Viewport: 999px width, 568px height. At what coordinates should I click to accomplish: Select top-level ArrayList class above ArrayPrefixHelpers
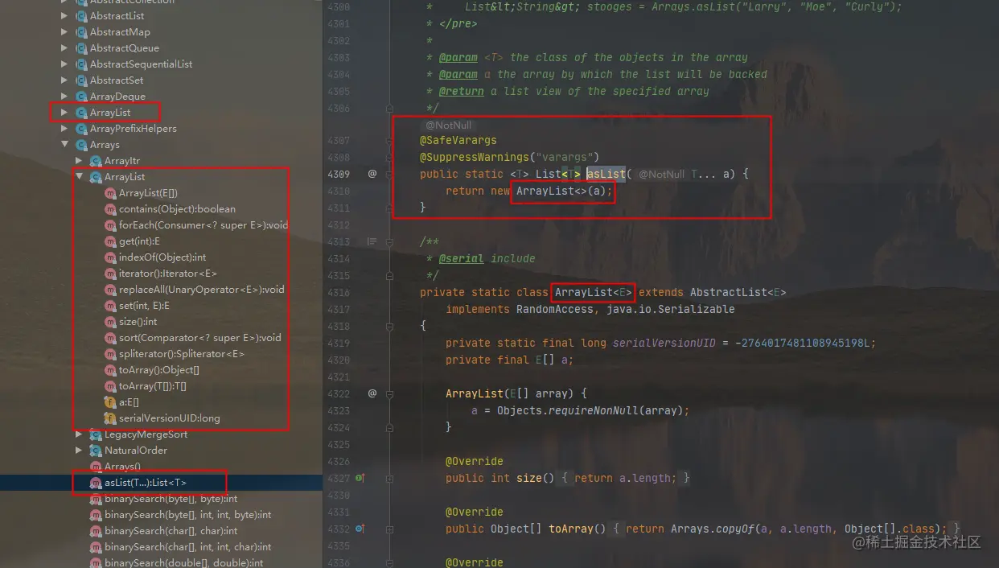click(x=110, y=113)
